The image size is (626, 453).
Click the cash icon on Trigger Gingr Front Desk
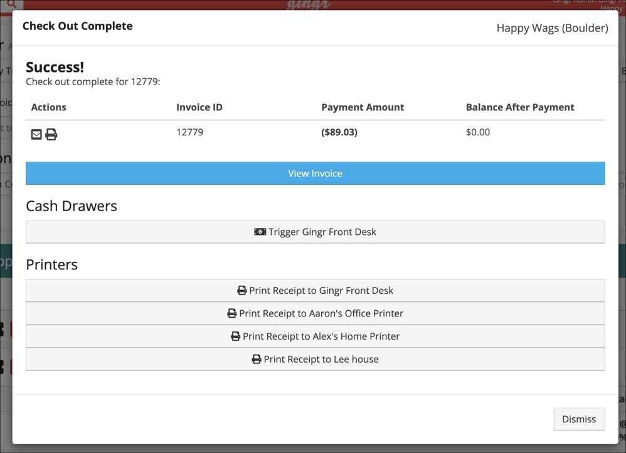click(x=260, y=232)
